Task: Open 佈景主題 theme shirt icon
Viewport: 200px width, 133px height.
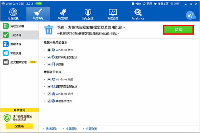Action: [x=161, y=4]
